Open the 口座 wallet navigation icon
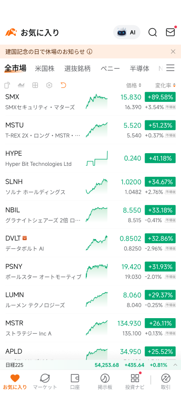Image resolution: width=181 pixels, height=404 pixels. coord(75,382)
